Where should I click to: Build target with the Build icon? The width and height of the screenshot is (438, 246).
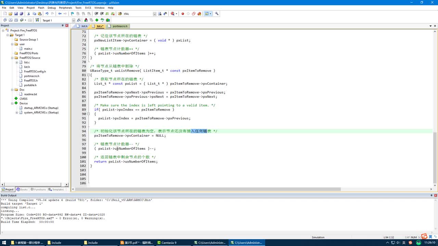pyautogui.click(x=11, y=20)
